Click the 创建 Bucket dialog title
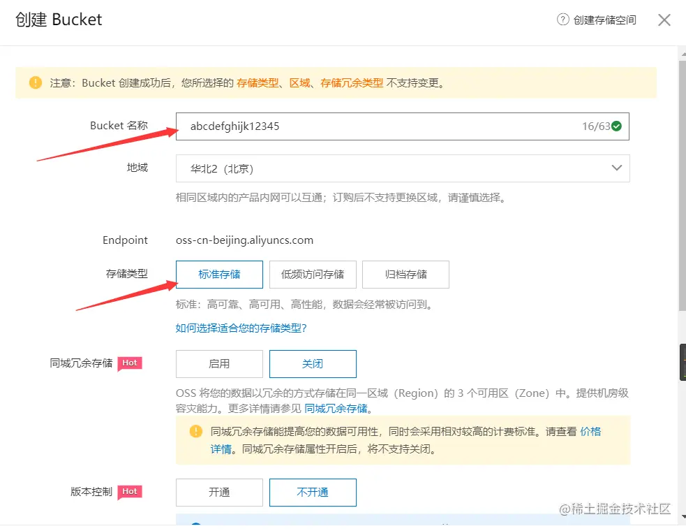The width and height of the screenshot is (686, 531). pos(59,20)
